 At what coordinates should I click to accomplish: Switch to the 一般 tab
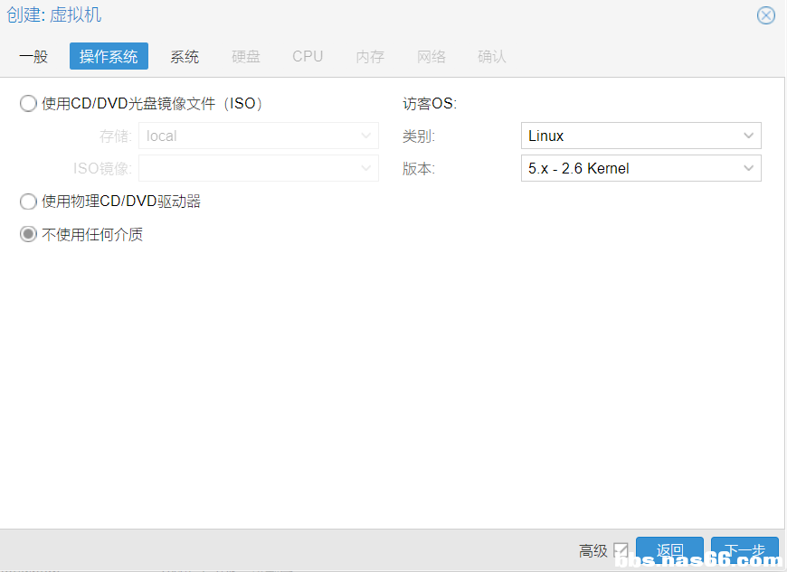click(33, 56)
